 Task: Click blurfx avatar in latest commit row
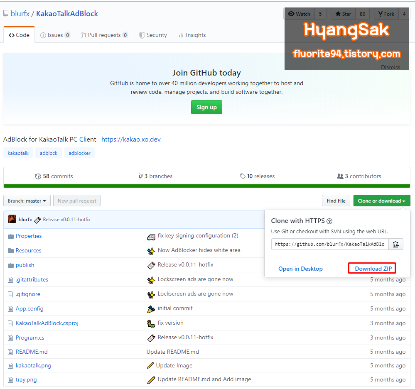click(x=12, y=219)
